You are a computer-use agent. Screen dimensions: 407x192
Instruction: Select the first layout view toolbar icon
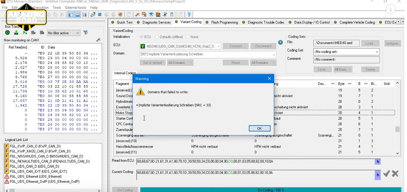click(x=70, y=15)
